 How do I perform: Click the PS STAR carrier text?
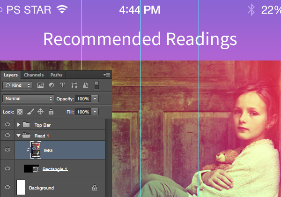[x=29, y=10]
